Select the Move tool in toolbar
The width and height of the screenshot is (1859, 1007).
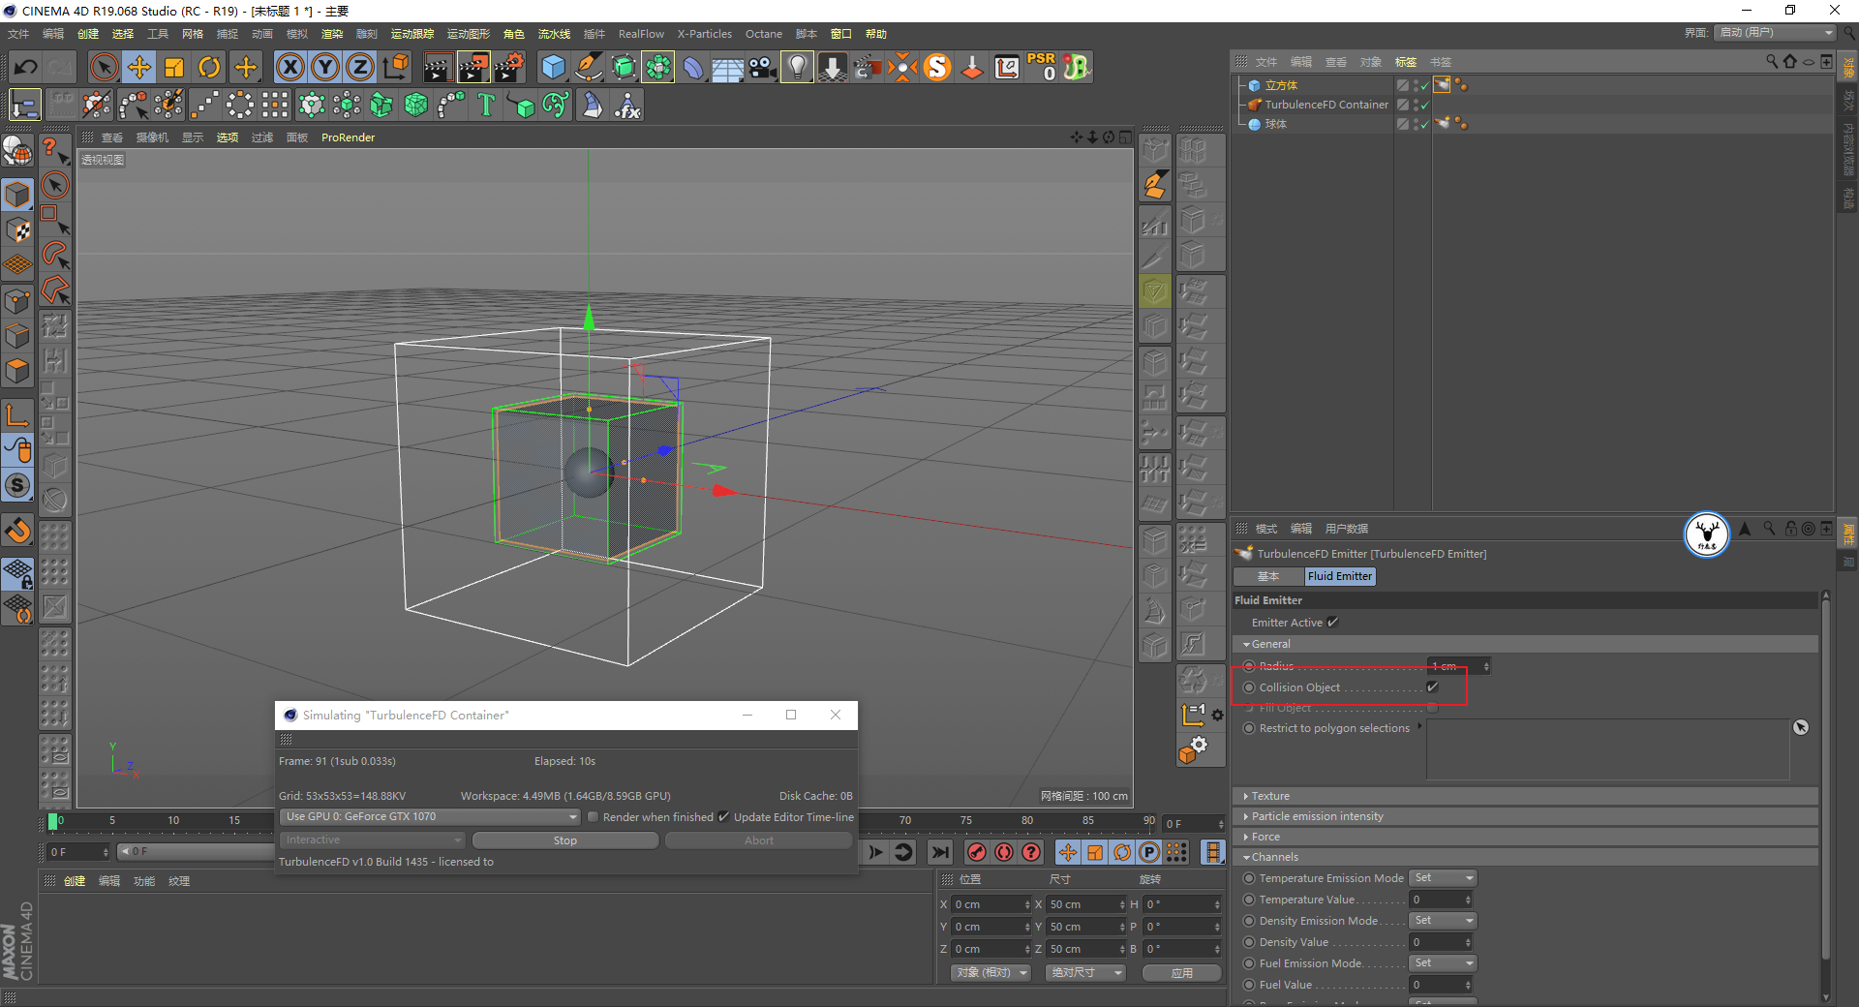[139, 67]
